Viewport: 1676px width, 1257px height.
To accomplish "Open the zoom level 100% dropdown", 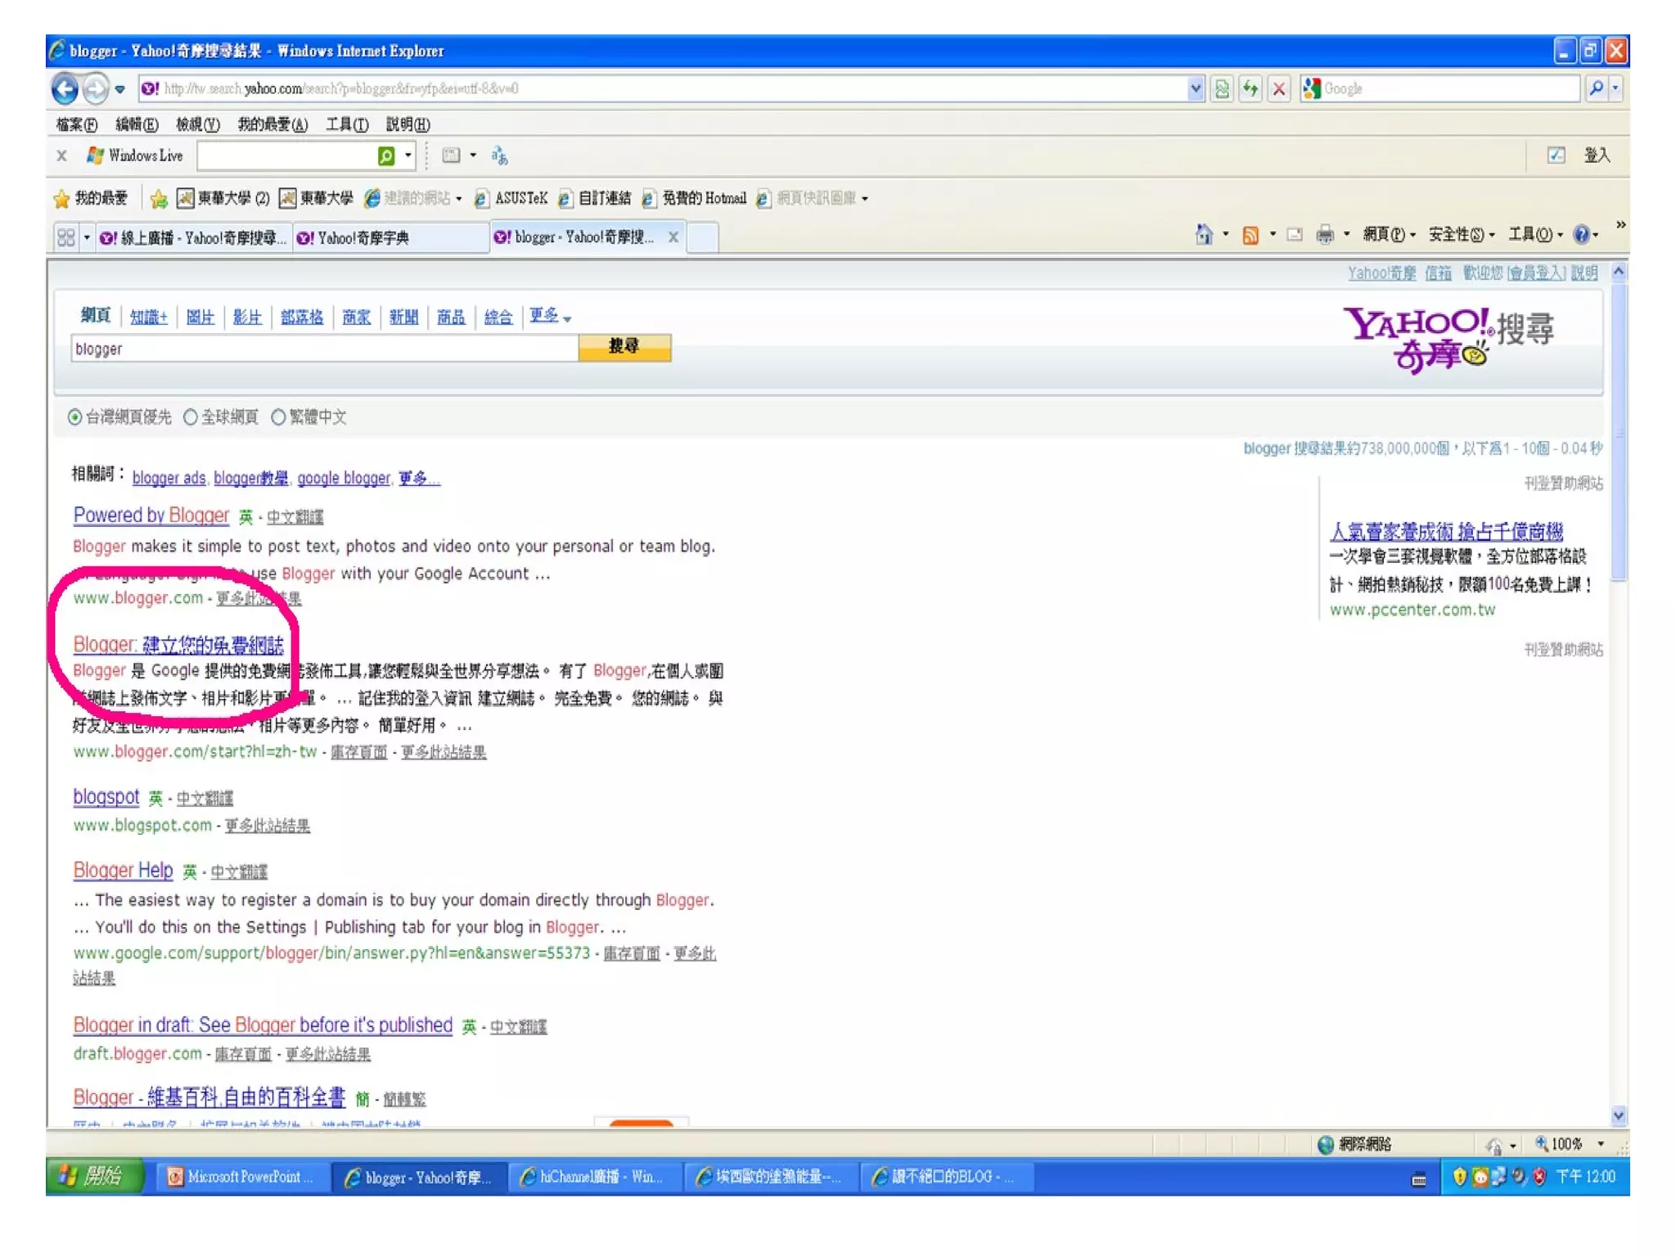I will (1601, 1144).
